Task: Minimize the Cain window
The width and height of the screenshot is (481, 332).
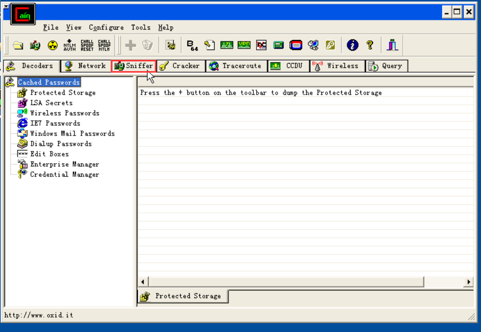Action: click(447, 12)
